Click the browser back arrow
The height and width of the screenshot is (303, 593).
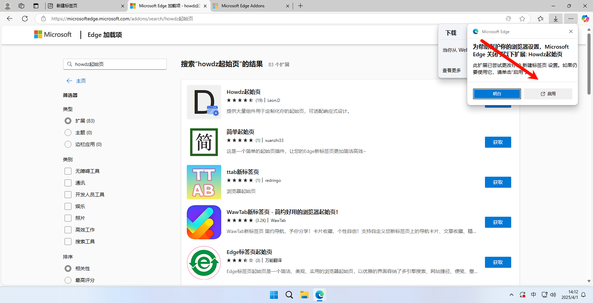[x=10, y=19]
